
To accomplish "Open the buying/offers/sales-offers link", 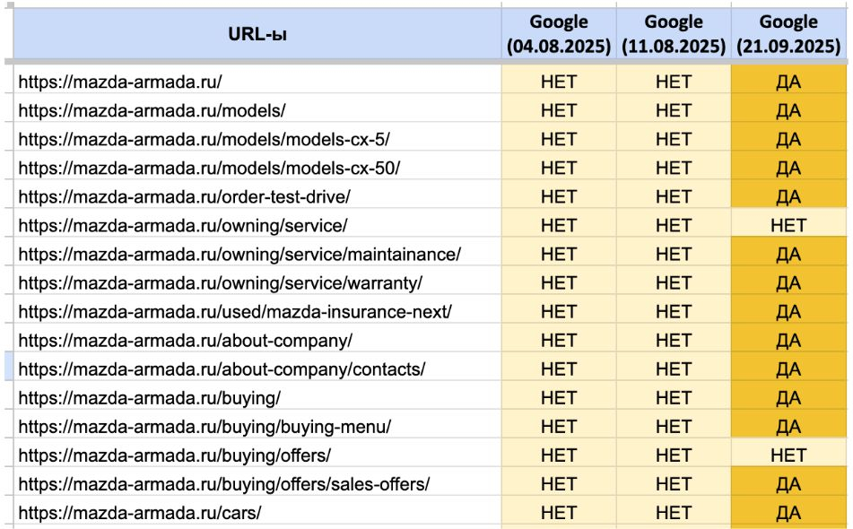I will (x=224, y=483).
